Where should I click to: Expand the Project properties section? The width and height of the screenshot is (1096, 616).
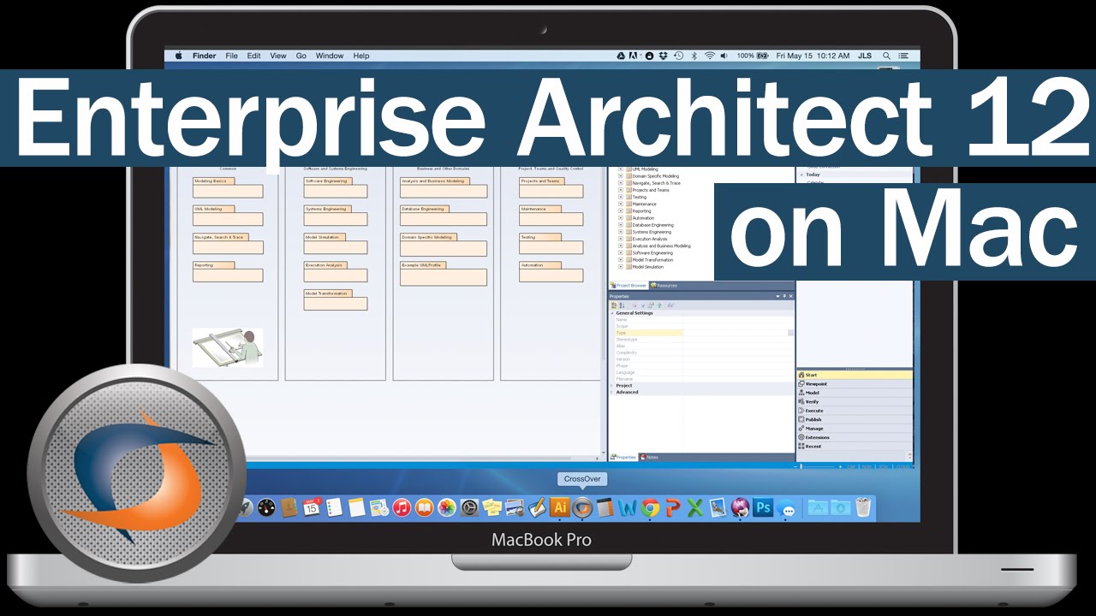[x=611, y=386]
